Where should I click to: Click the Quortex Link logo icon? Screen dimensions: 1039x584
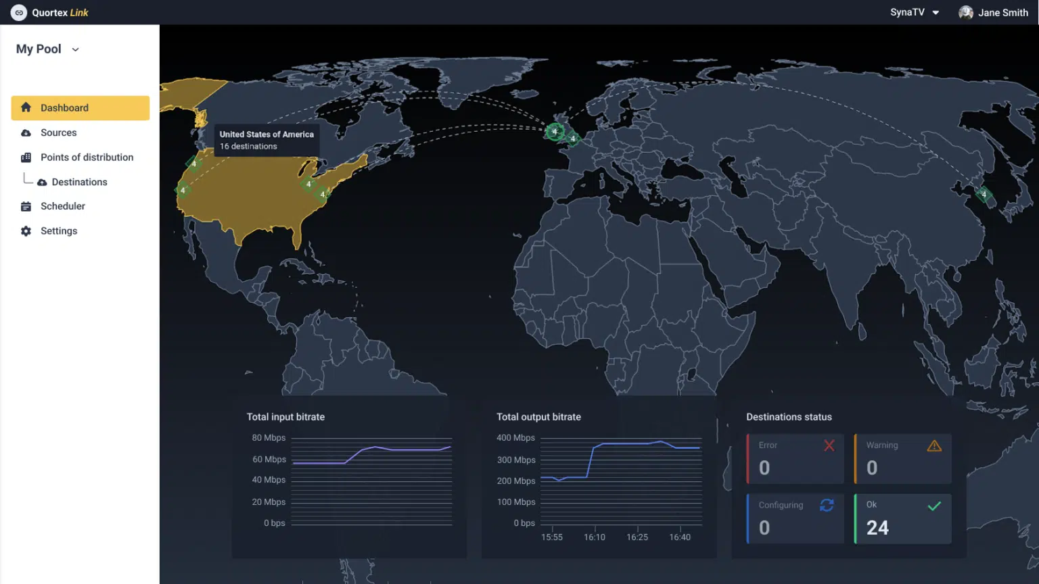pos(19,12)
